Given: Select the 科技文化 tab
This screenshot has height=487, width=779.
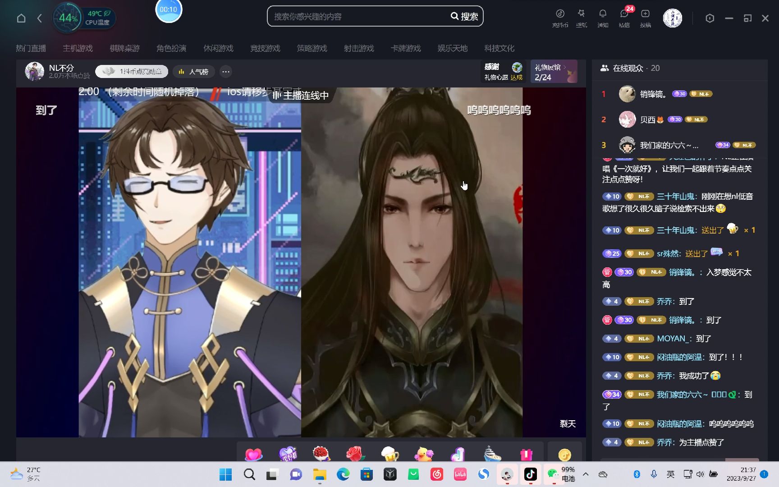Looking at the screenshot, I should pyautogui.click(x=499, y=48).
